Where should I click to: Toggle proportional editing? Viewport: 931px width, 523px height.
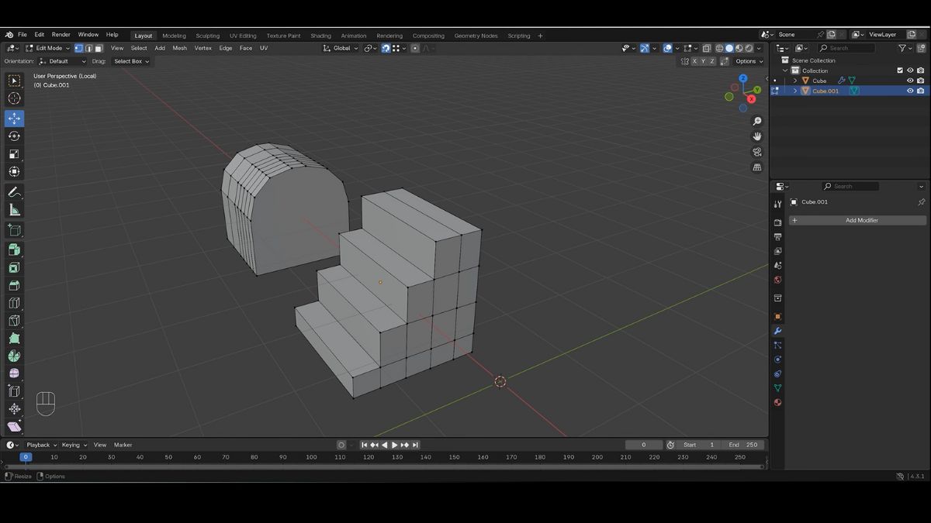pos(415,48)
